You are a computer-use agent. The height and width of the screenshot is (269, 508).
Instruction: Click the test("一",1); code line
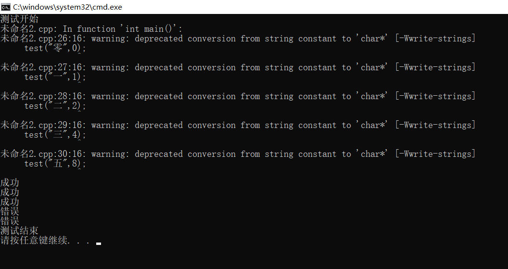55,77
